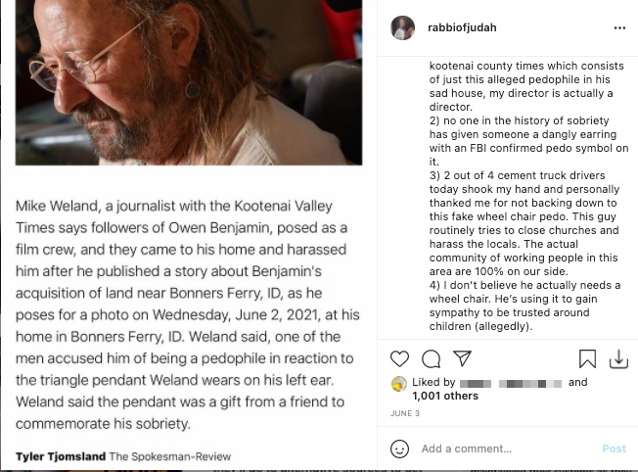638x472 pixels.
Task: Share the post with the paper plane icon
Action: (462, 358)
